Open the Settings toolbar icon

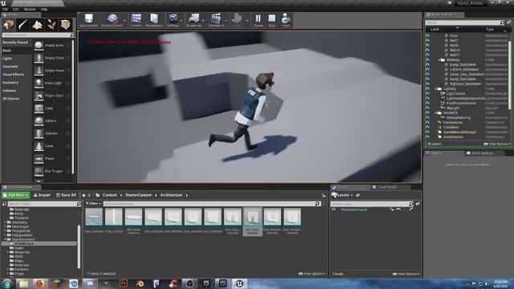tap(173, 20)
